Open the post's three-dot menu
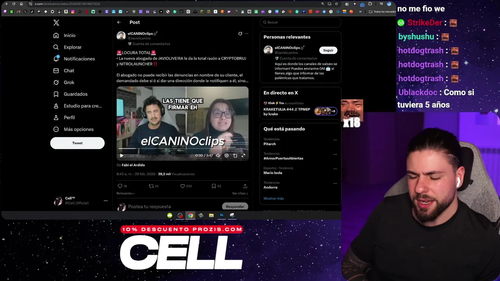500x281 pixels. coord(246,34)
